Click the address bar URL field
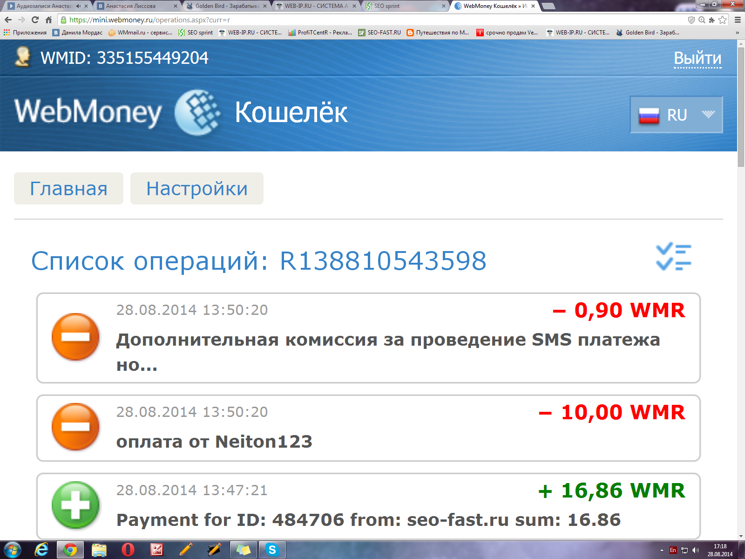The height and width of the screenshot is (559, 745). pyautogui.click(x=372, y=20)
